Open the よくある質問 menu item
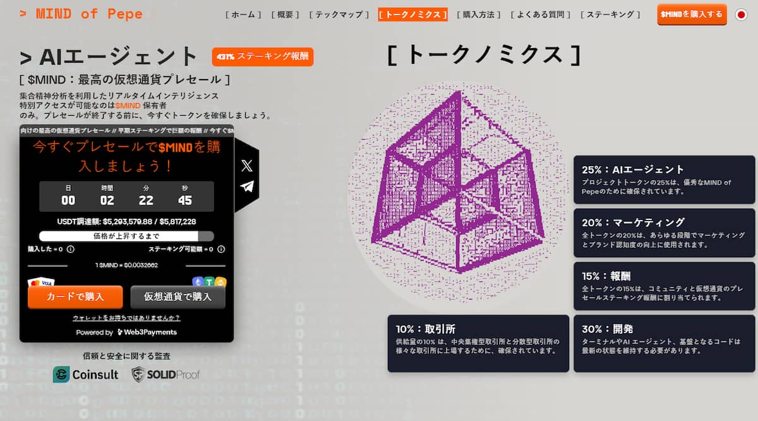Viewport: 758px width, 421px height. [x=541, y=15]
